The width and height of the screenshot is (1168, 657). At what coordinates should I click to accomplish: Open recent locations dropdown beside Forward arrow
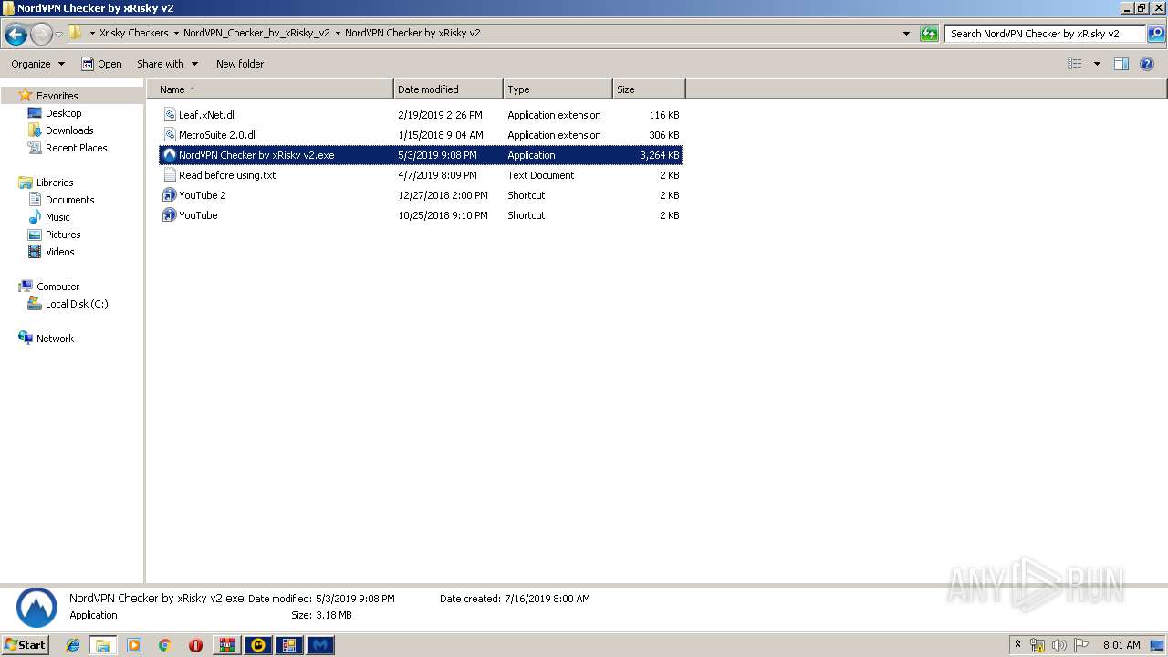coord(59,34)
